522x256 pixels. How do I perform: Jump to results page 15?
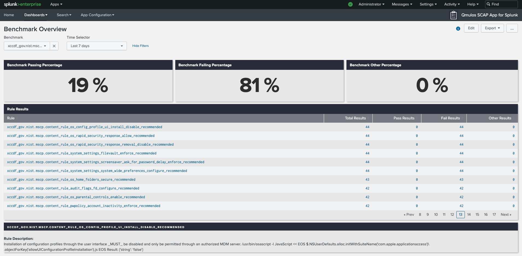[x=477, y=215]
